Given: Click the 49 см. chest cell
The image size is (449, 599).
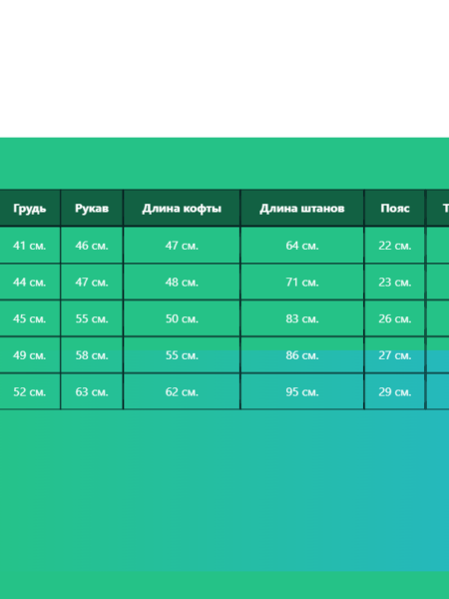Looking at the screenshot, I should coord(29,355).
